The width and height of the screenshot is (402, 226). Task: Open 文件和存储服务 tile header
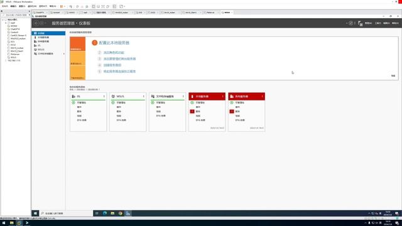pyautogui.click(x=168, y=96)
